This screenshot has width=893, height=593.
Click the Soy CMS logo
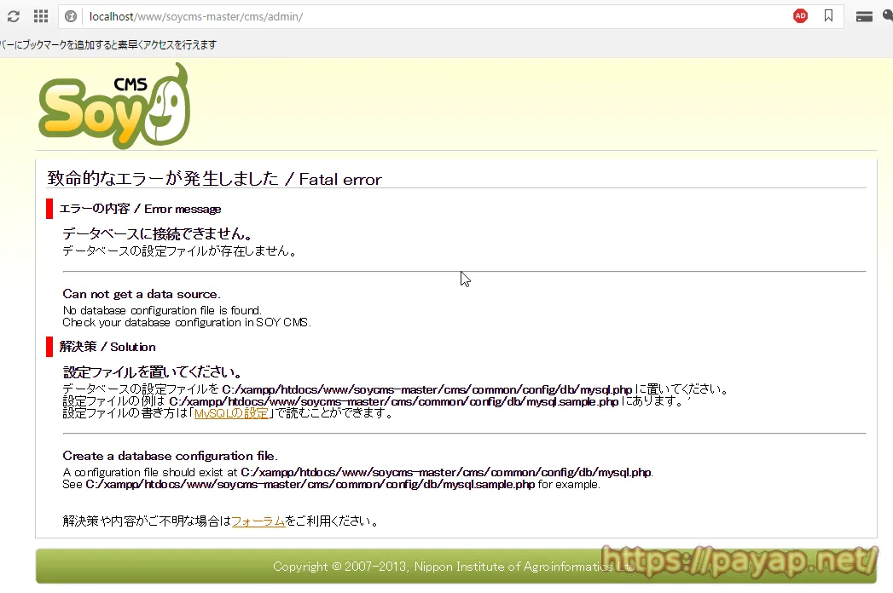(x=113, y=108)
